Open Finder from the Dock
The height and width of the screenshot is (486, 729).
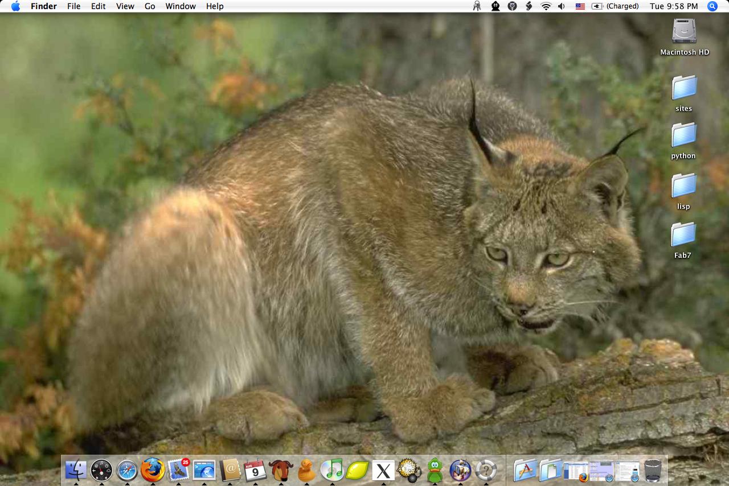point(76,470)
